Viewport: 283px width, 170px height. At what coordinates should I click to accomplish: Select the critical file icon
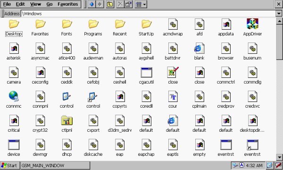coord(14,120)
